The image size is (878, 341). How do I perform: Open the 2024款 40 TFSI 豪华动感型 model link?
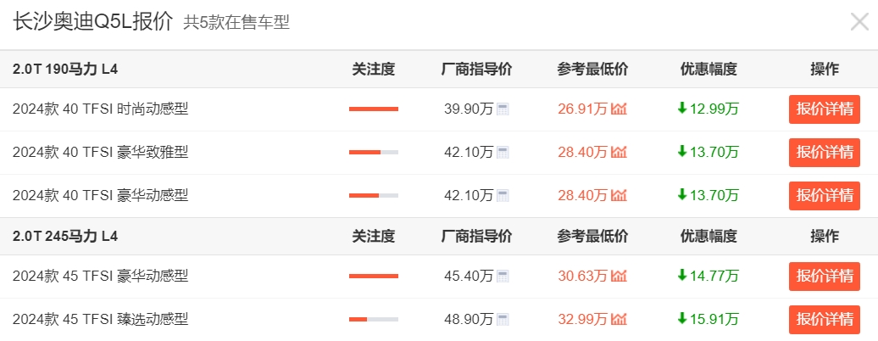100,196
